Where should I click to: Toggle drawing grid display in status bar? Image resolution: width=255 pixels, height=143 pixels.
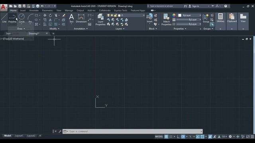pos(166,137)
